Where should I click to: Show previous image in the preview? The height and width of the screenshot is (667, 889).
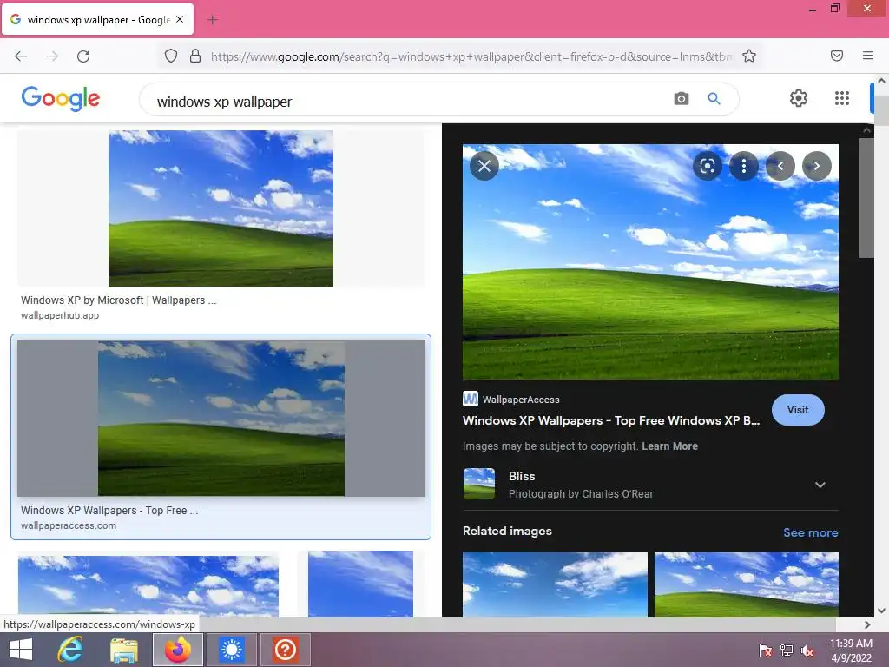click(x=780, y=166)
